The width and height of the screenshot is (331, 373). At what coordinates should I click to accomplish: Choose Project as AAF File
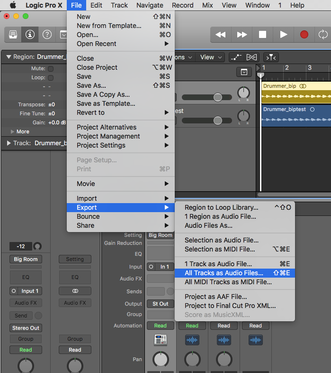click(235, 297)
